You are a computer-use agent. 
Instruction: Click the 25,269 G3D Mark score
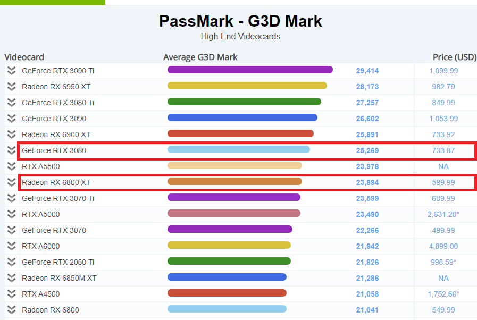367,150
